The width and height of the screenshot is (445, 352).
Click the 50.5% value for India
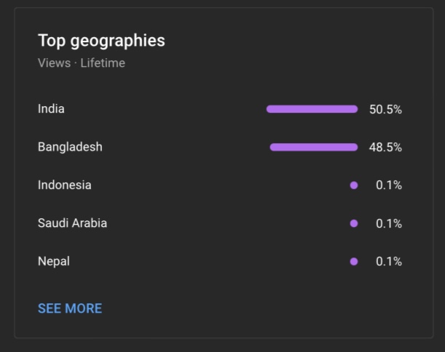tap(385, 109)
